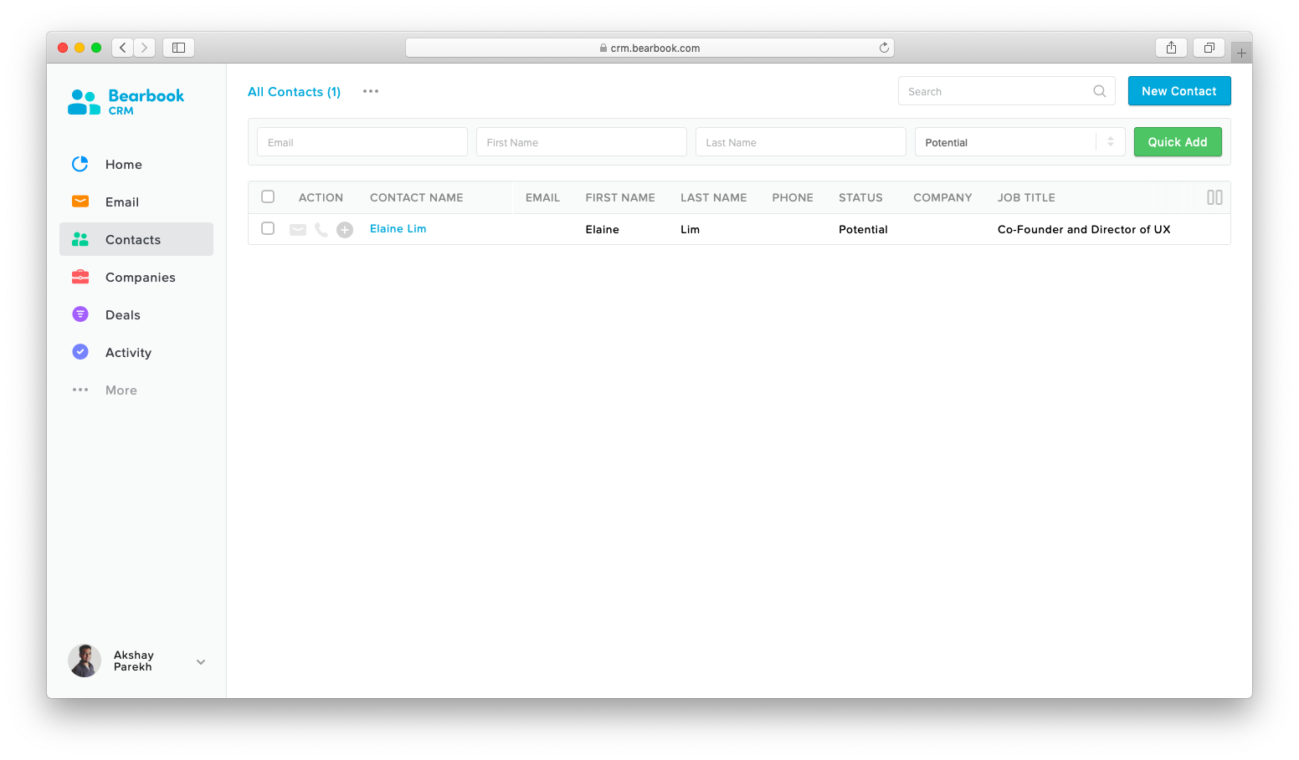
Task: Click the First Name quick-add field
Action: click(581, 142)
